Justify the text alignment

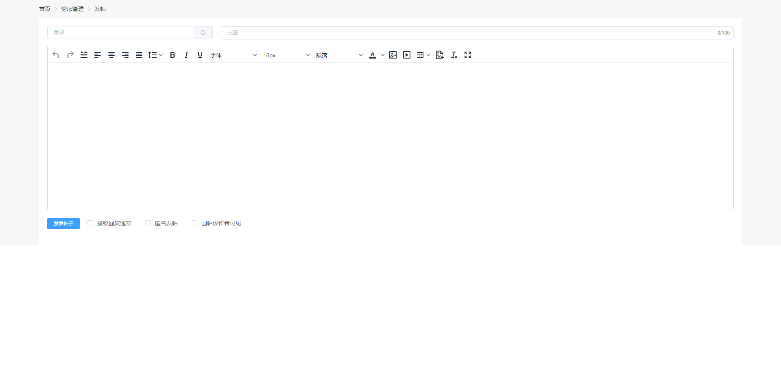[x=139, y=55]
